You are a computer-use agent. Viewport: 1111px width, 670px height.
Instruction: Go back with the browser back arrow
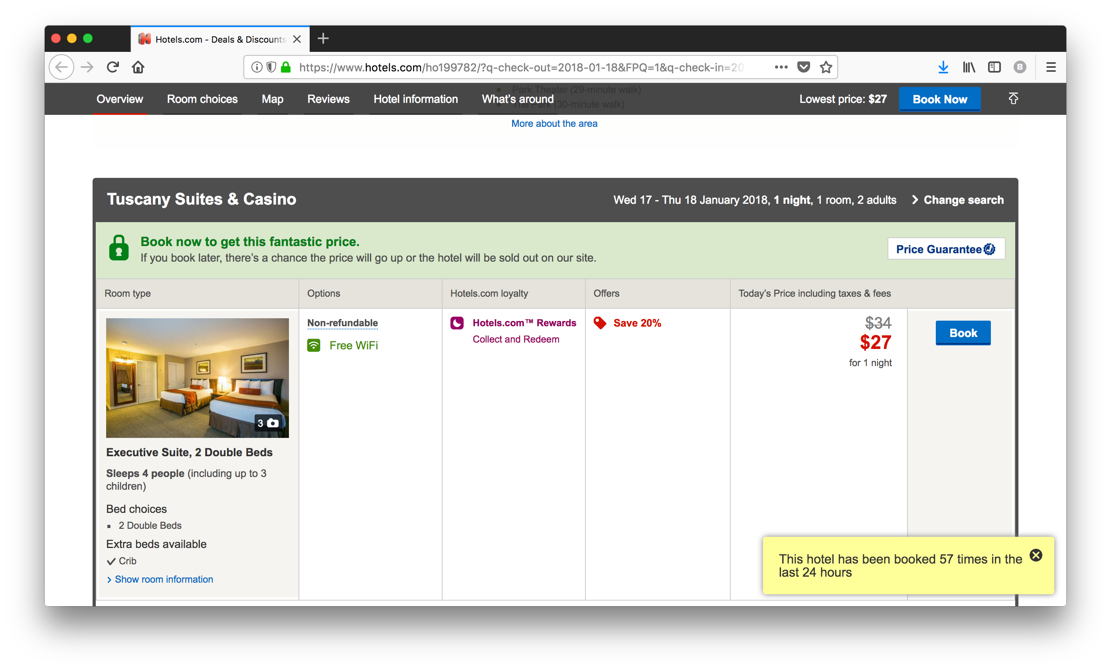coord(61,67)
